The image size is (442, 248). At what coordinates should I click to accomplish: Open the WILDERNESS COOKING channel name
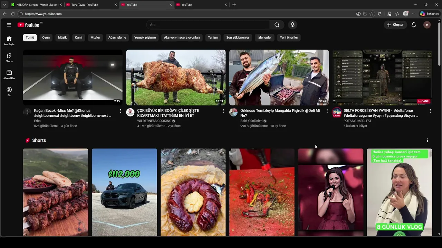tap(154, 121)
